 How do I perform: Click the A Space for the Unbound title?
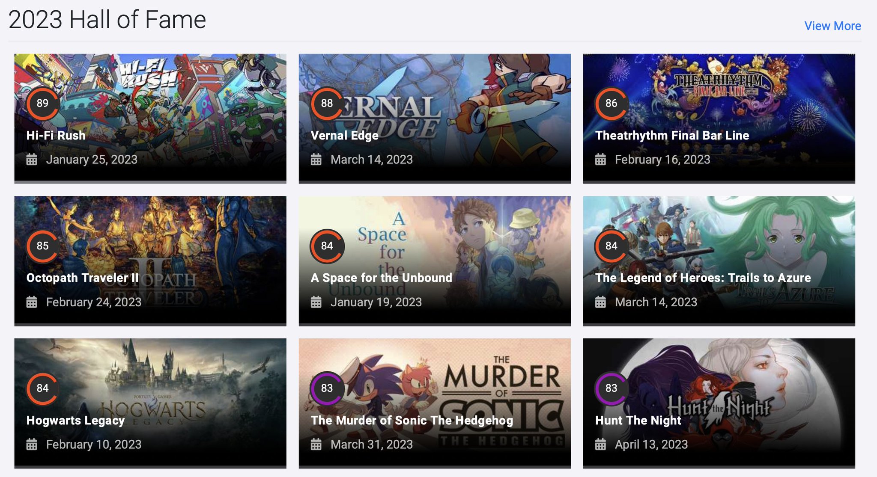tap(381, 278)
